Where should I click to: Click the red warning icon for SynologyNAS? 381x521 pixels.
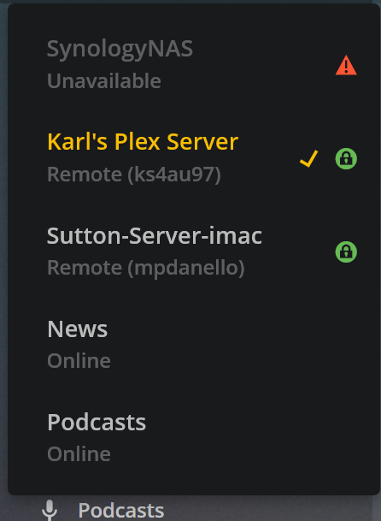(x=346, y=65)
